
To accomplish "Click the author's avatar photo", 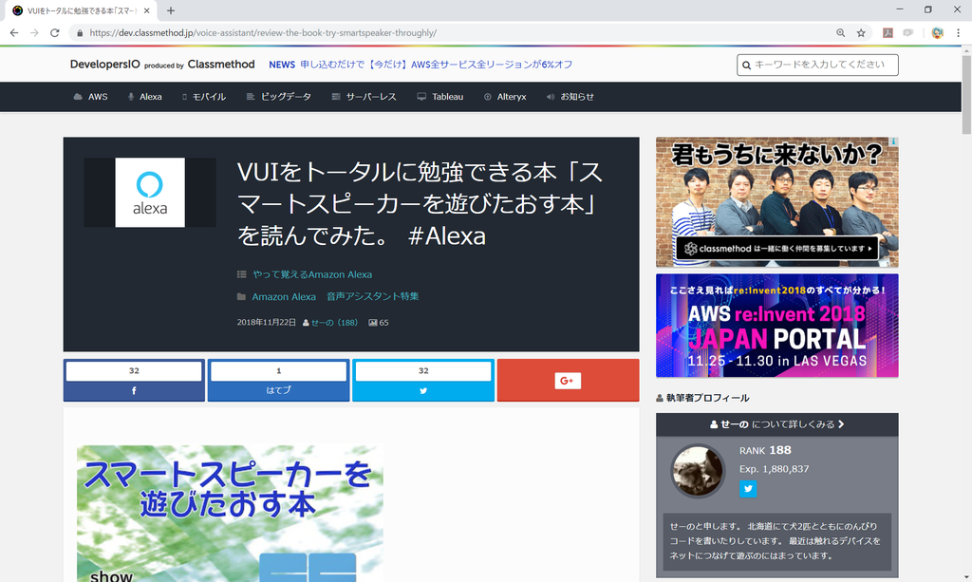I will pyautogui.click(x=698, y=470).
